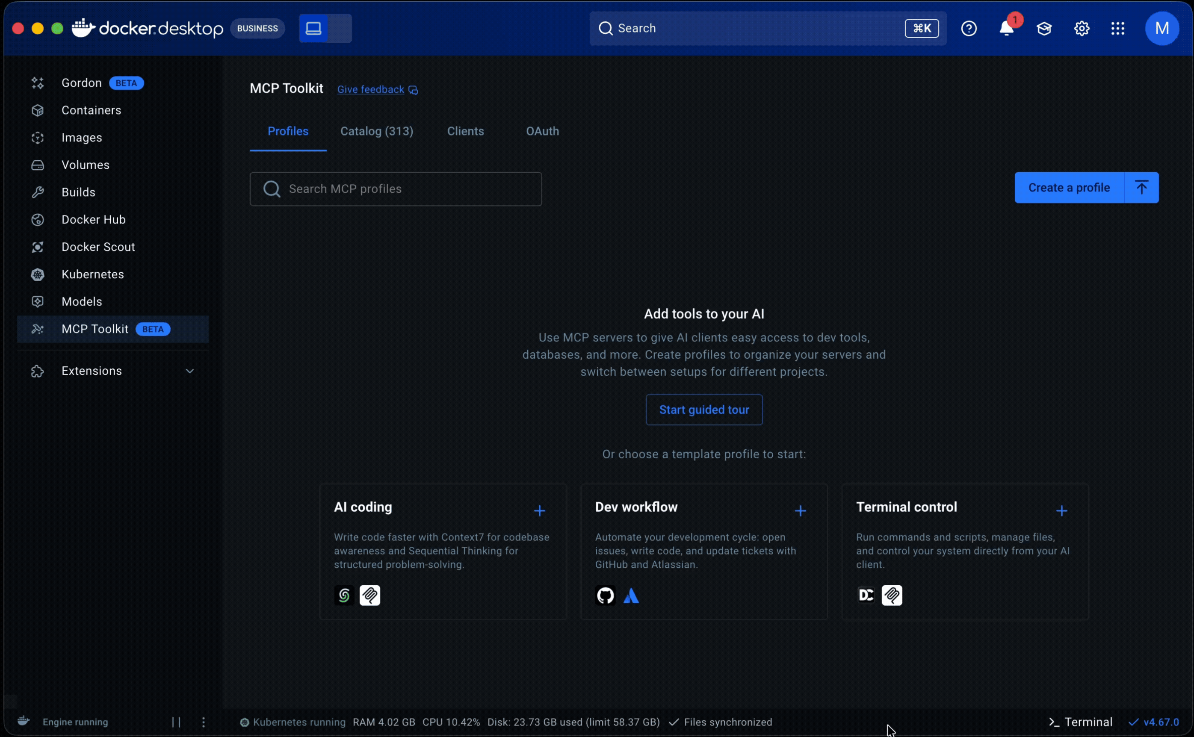
Task: Pause the Docker engine
Action: click(177, 722)
